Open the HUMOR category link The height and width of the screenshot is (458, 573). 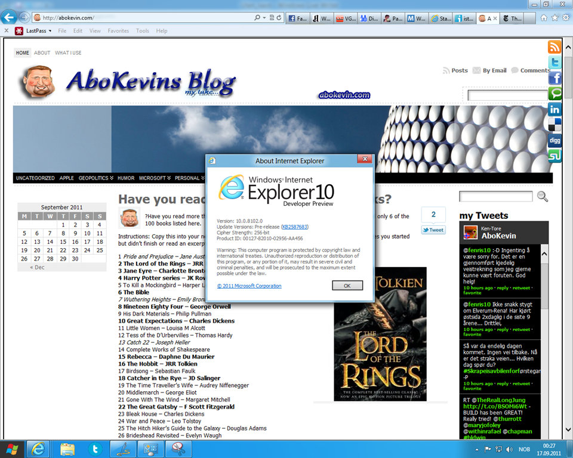click(x=126, y=178)
